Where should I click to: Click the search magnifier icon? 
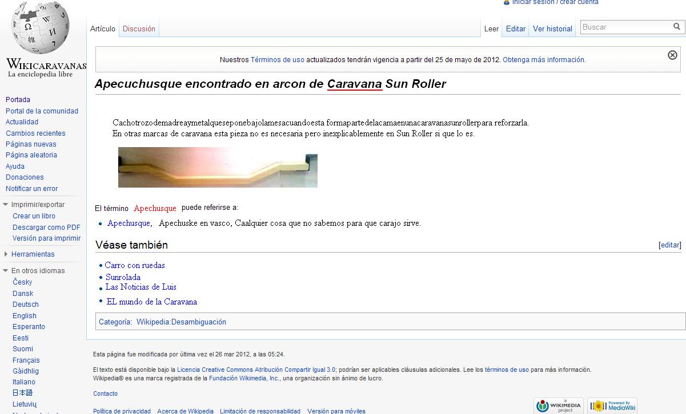tap(677, 27)
